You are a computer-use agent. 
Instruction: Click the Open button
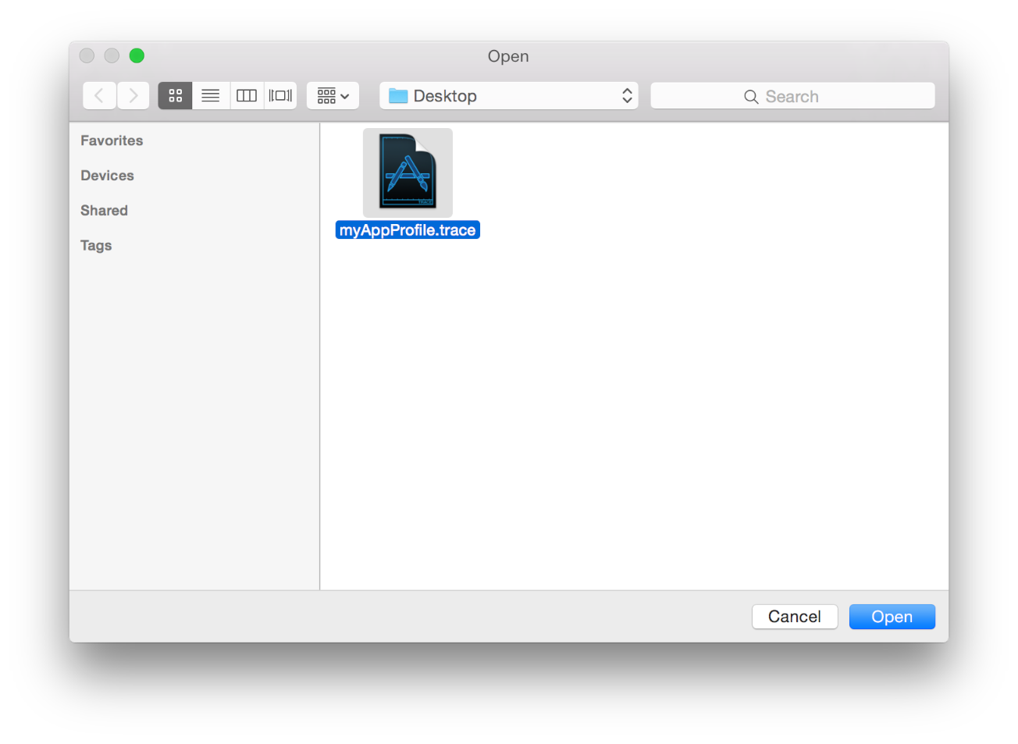[892, 617]
